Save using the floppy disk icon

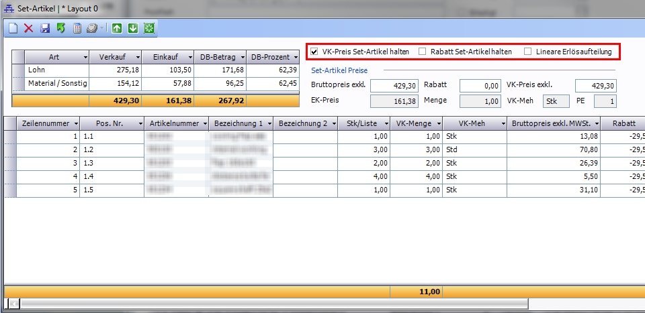click(x=45, y=28)
